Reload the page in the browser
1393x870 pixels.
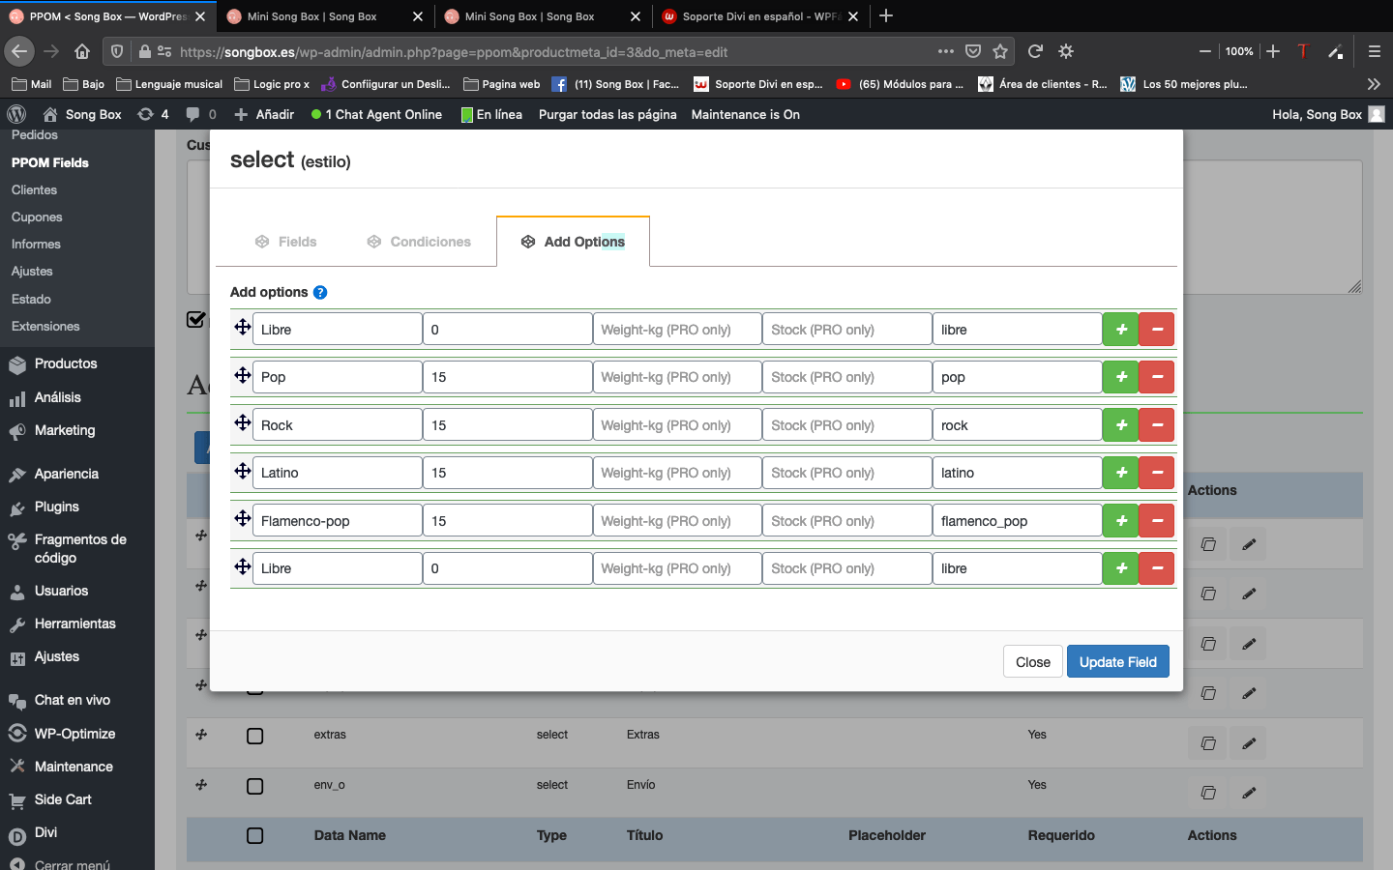(1035, 51)
